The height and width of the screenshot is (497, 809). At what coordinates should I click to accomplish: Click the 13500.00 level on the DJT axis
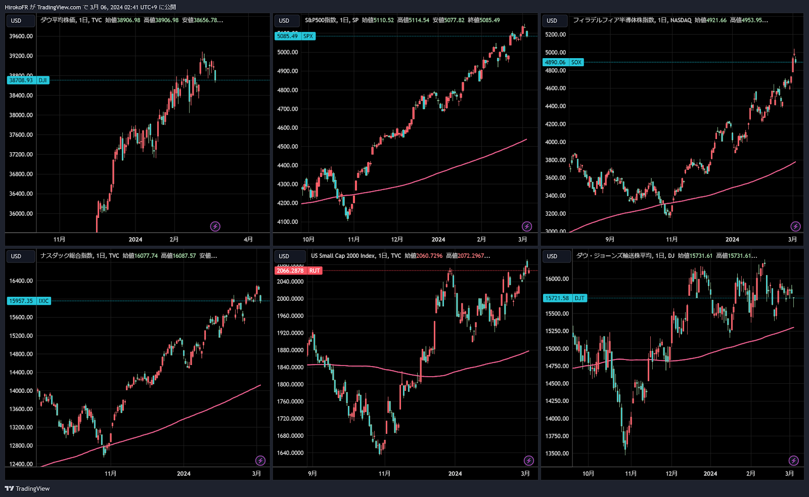[557, 454]
